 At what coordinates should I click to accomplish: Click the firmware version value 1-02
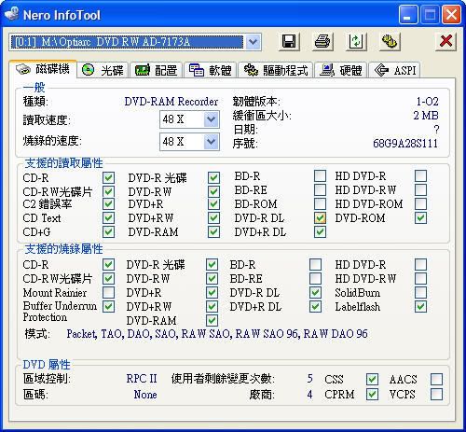[428, 102]
